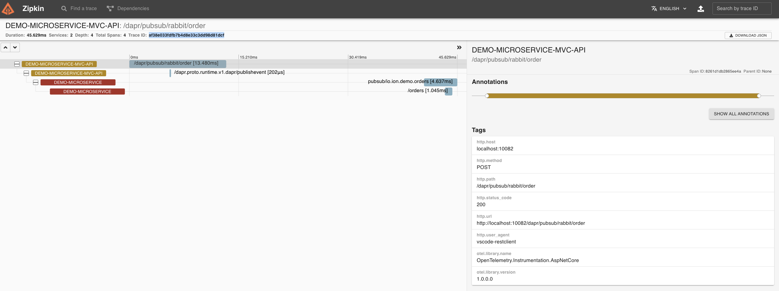Viewport: 779px width, 291px height.
Task: Click the trace upload icon
Action: click(701, 9)
